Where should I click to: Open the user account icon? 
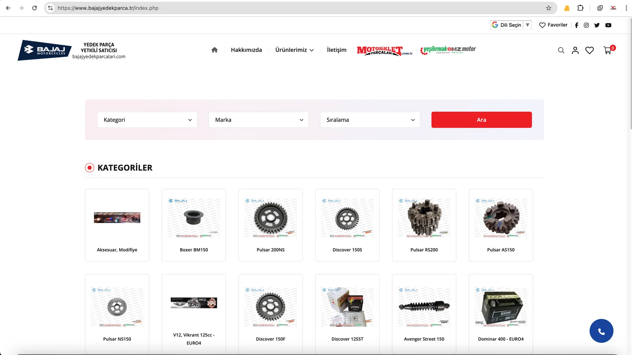(575, 50)
